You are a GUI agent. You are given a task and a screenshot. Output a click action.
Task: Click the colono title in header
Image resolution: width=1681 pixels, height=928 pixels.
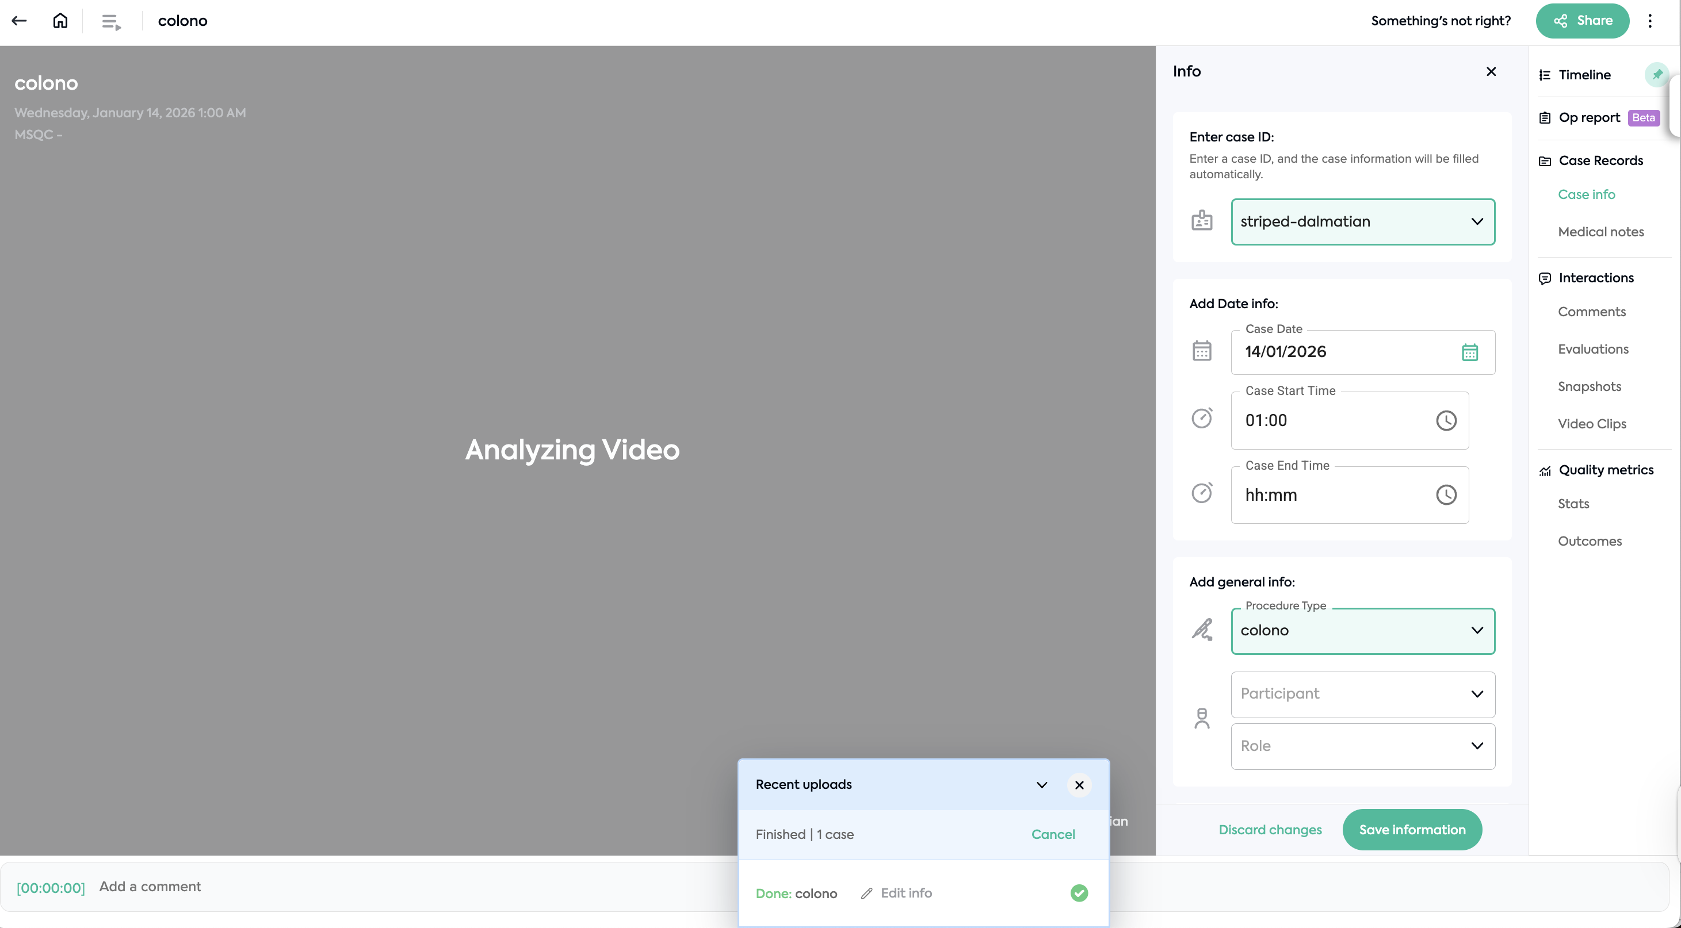click(183, 21)
